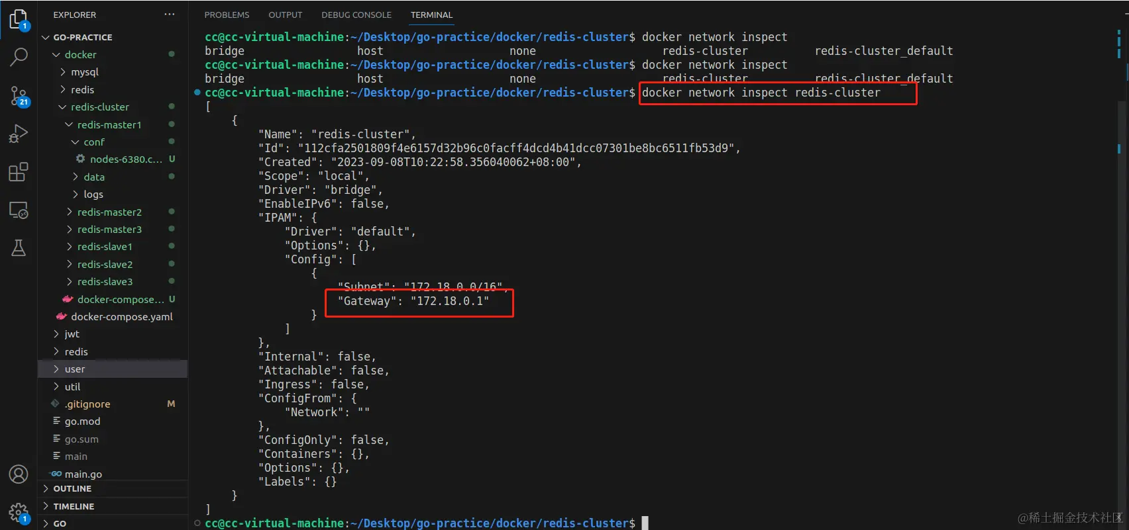Viewport: 1129px width, 530px height.
Task: Open Source Control with 21 changes
Action: (19, 97)
